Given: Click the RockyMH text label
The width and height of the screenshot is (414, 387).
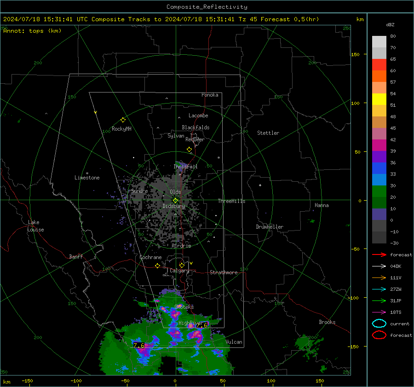Looking at the screenshot, I should (121, 129).
